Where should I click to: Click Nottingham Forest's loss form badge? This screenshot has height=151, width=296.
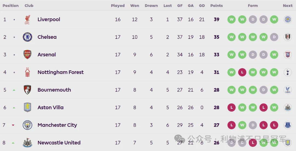click(x=242, y=72)
